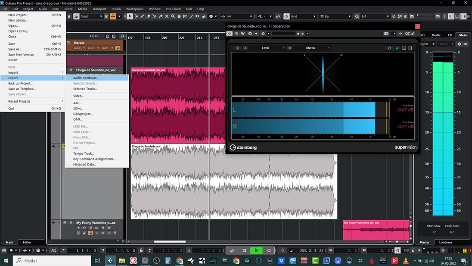Viewport: 472px width, 266px height.
Task: Click Save As in File menu
Action: pyautogui.click(x=15, y=49)
